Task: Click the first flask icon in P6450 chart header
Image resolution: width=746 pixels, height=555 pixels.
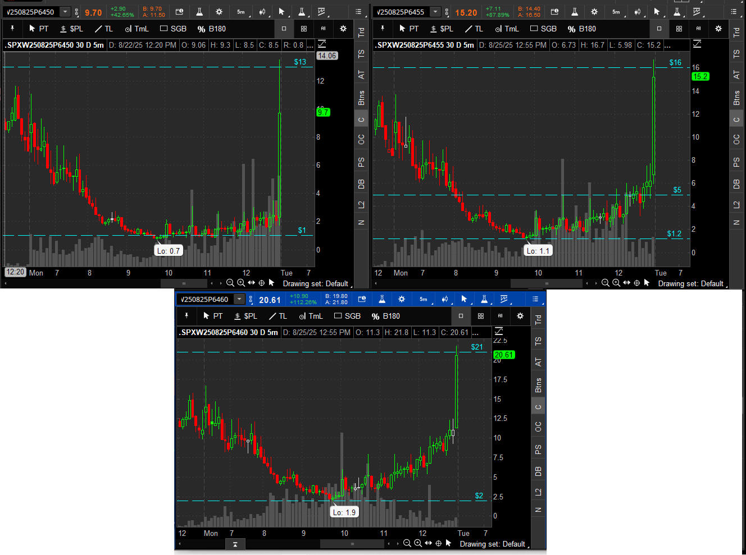Action: (x=199, y=12)
